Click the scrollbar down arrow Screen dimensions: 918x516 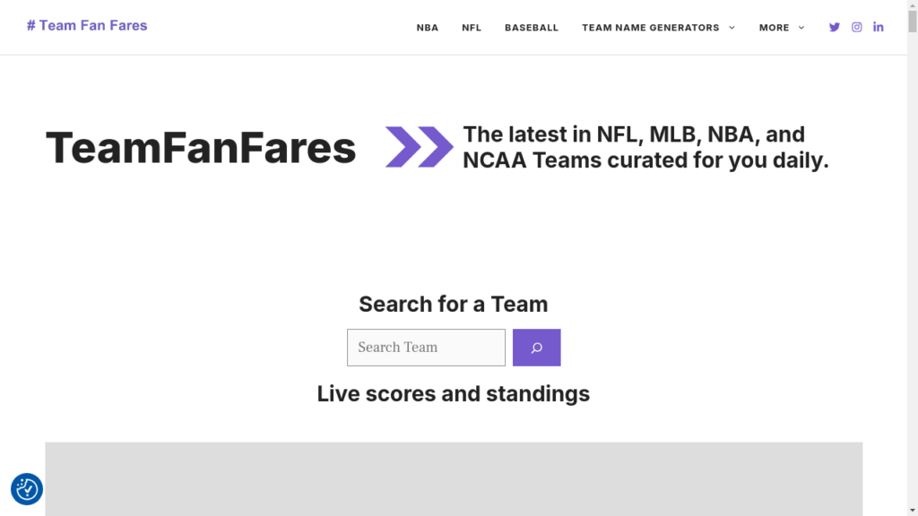[x=912, y=509]
